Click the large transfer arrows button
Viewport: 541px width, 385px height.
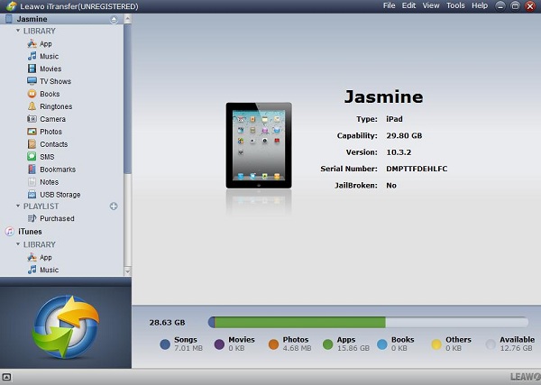point(66,326)
